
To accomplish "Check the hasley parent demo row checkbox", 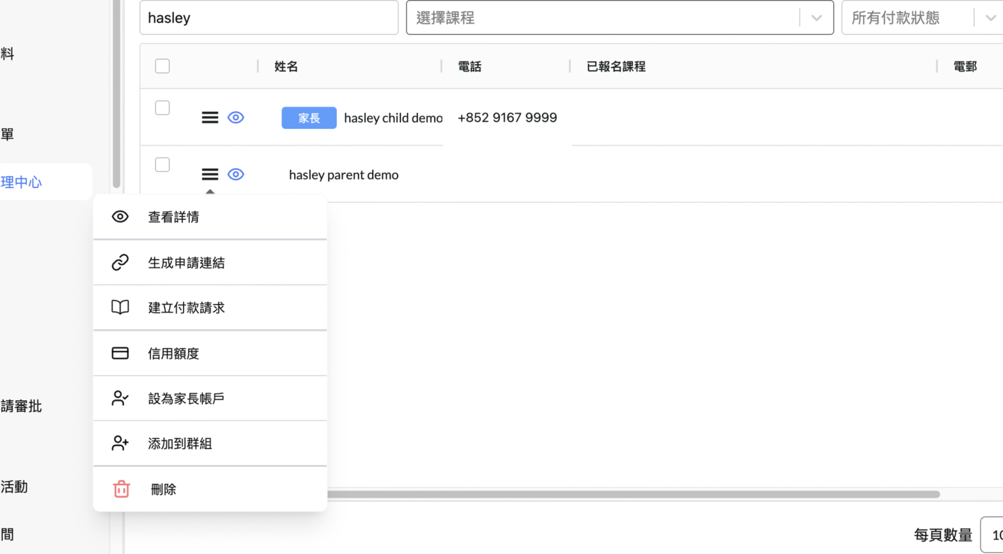I will [x=162, y=165].
